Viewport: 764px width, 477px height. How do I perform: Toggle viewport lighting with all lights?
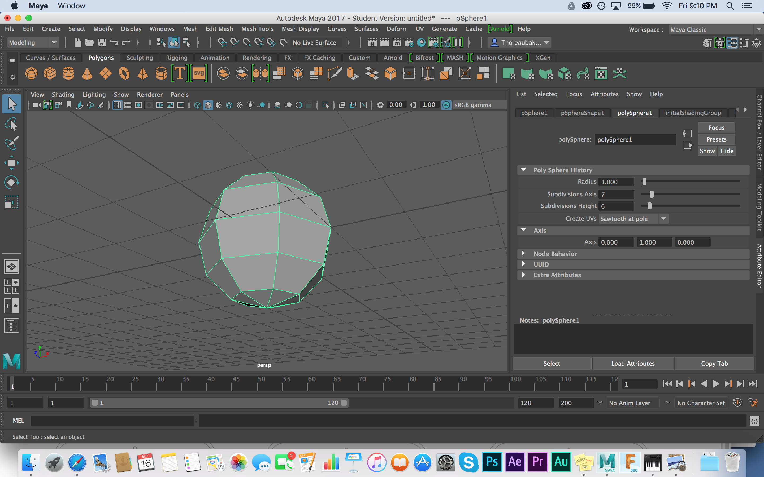[250, 105]
